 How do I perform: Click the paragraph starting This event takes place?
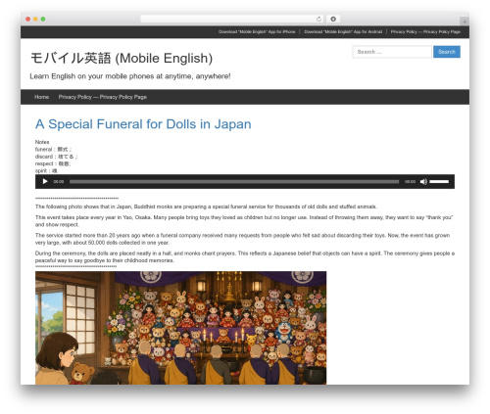[244, 221]
